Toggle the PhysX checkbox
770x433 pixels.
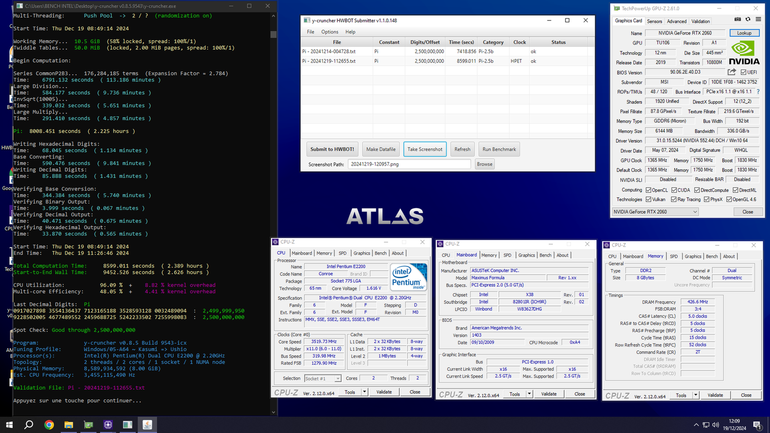tap(707, 199)
